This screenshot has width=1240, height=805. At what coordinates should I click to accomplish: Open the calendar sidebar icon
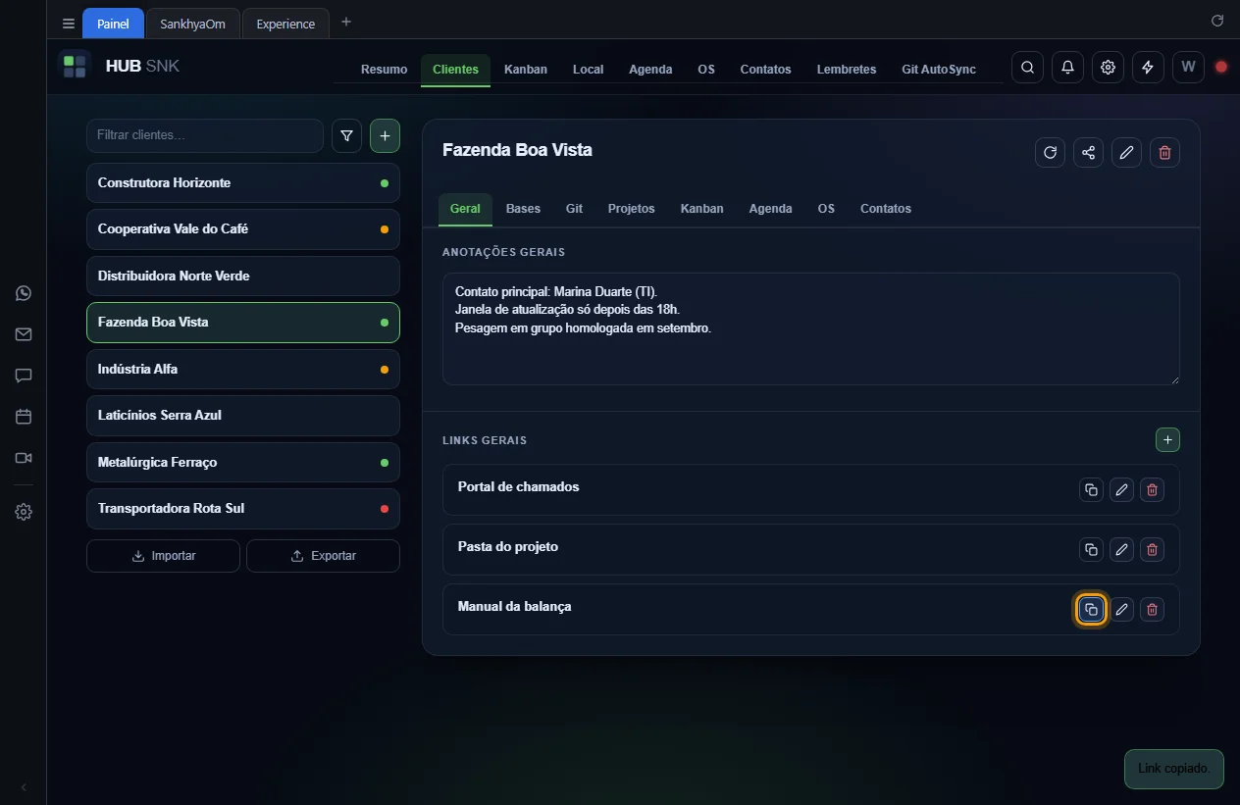24,417
